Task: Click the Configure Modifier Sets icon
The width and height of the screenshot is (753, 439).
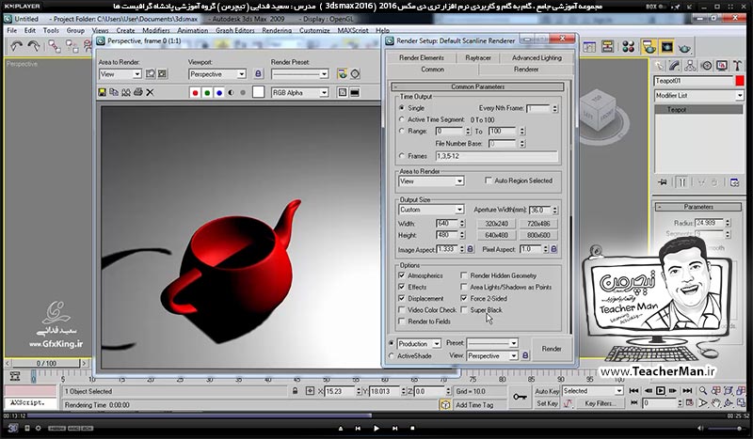Action: tap(734, 182)
